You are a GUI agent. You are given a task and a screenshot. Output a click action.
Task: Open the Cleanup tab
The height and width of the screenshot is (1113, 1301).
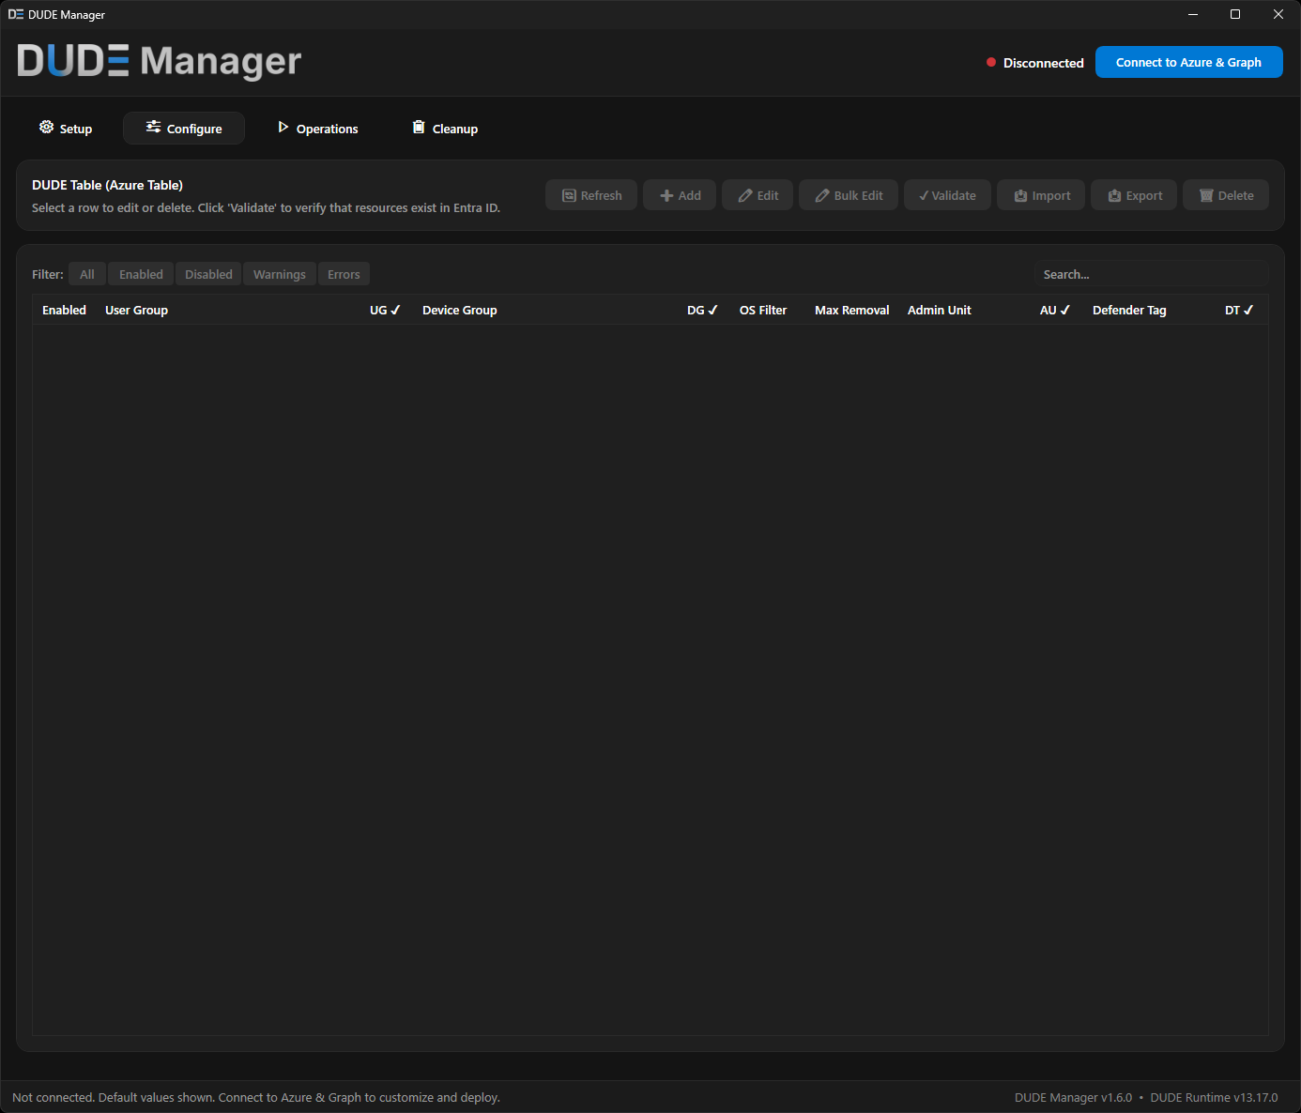(x=444, y=128)
